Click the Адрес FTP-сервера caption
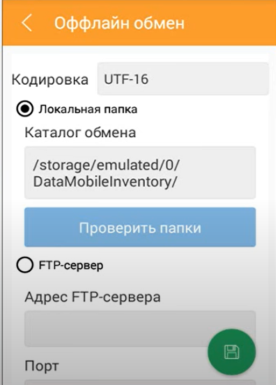Viewport: 276px width, 385px height. (x=93, y=297)
